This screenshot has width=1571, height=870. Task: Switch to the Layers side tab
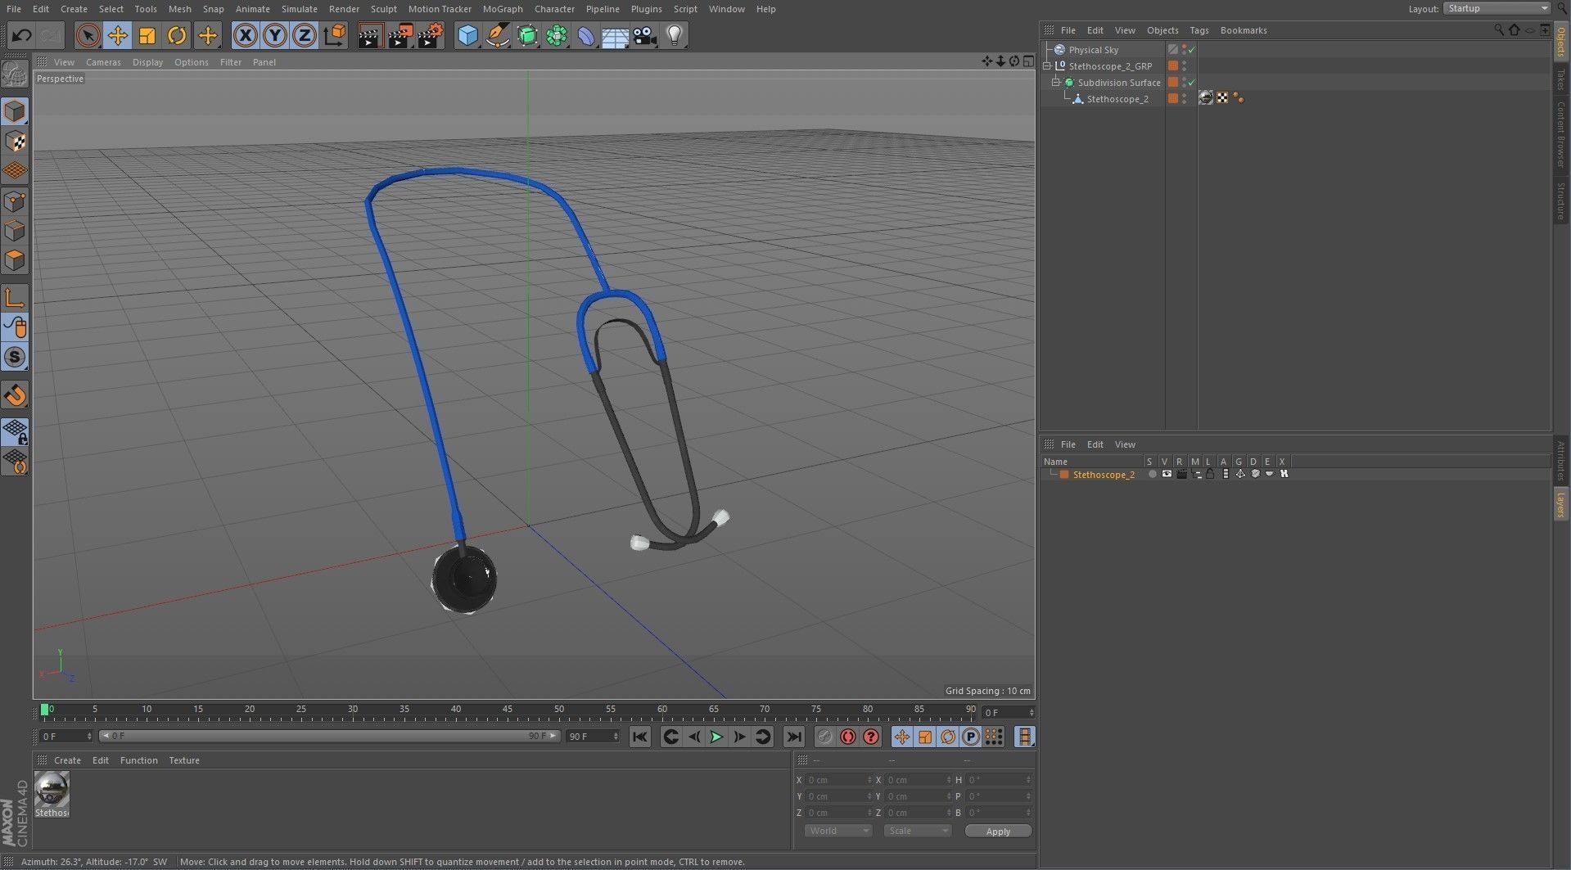(1561, 505)
